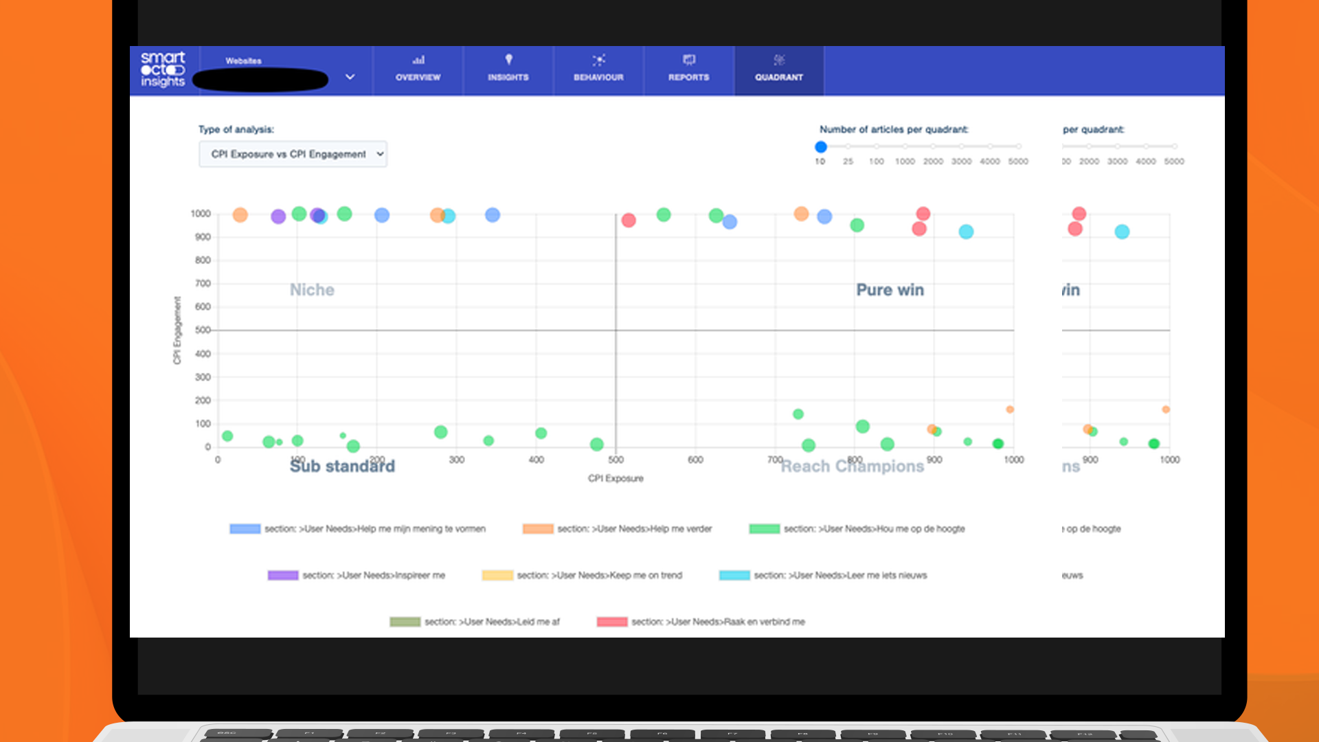Click the cyan bubble in Pure win quadrant
This screenshot has width=1319, height=742.
pos(966,232)
